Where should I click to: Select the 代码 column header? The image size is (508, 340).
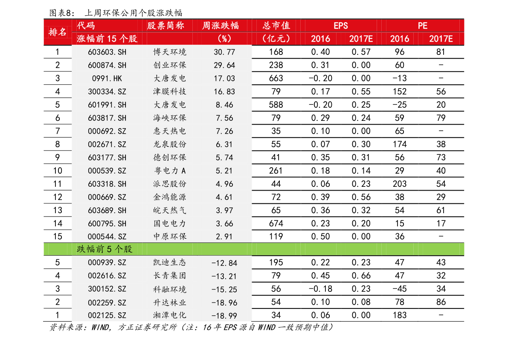pyautogui.click(x=86, y=26)
